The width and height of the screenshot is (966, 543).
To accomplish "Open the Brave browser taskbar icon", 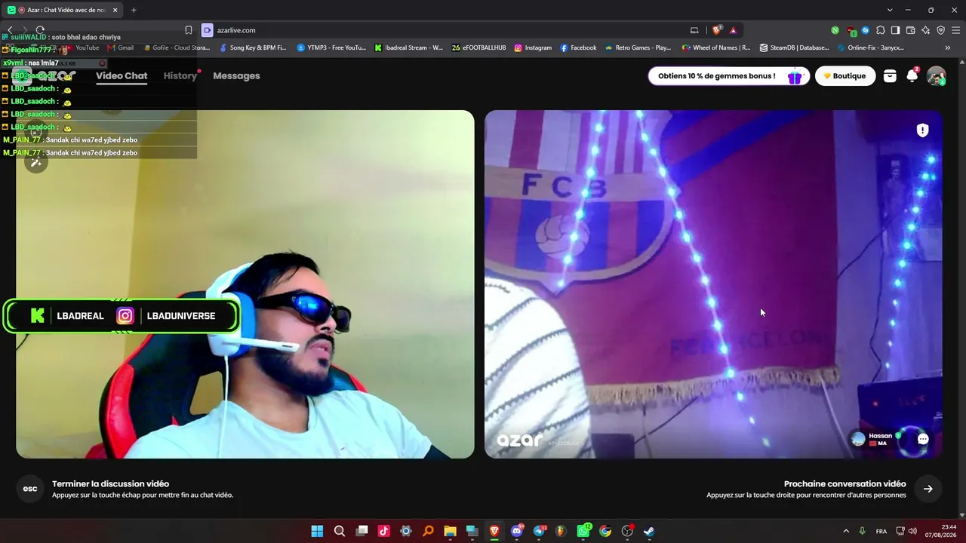I will tap(494, 531).
